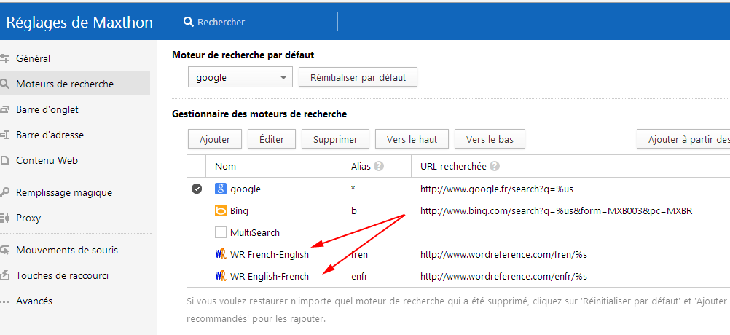Screen dimensions: 730x335
Task: Select the google row name
Action: [246, 189]
